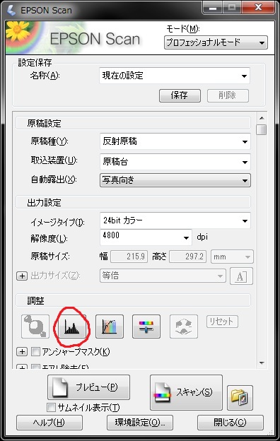The width and height of the screenshot is (280, 441).
Task: Click the スキャン(S) scan button
Action: point(186,392)
